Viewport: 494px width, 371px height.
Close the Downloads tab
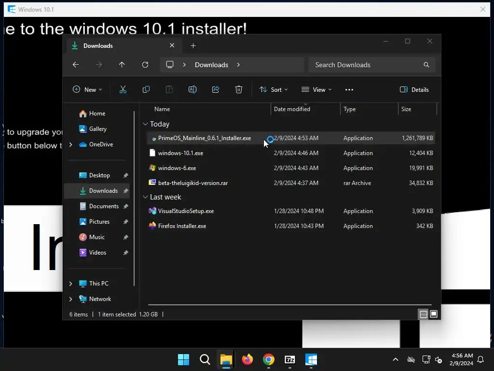click(172, 45)
